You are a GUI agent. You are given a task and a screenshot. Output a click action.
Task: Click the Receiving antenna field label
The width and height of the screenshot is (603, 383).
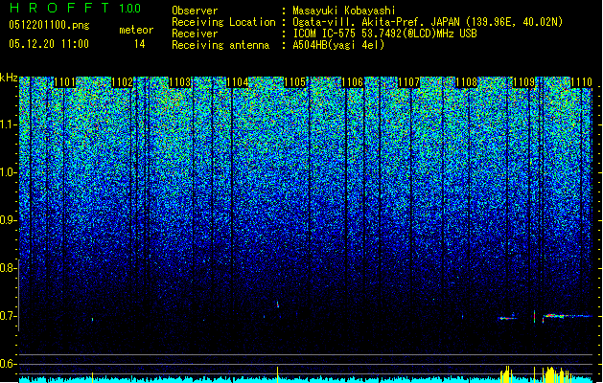220,45
